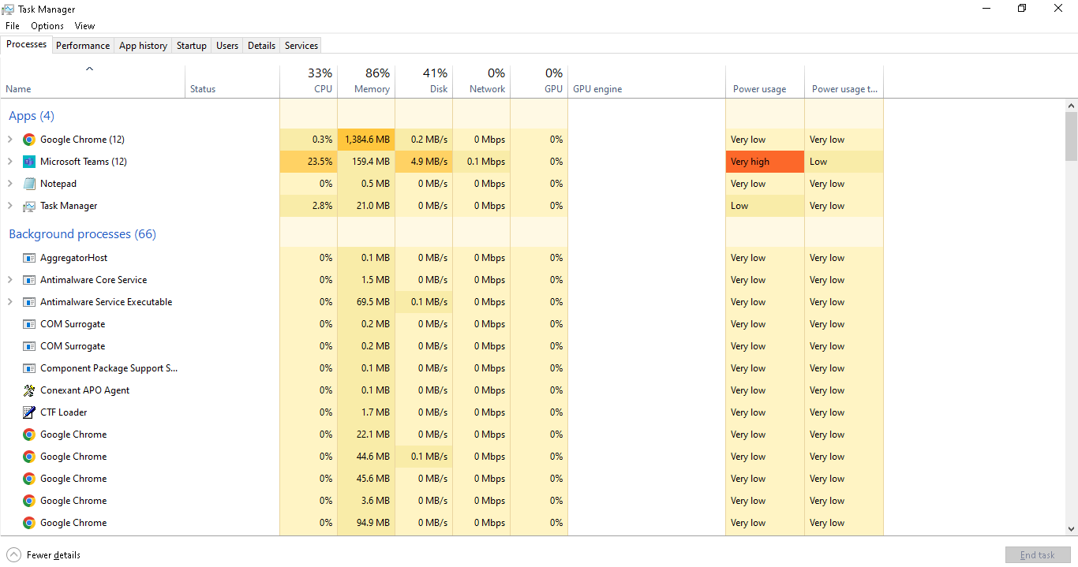Expand the Task Manager process group
Viewport: 1078px width, 567px height.
9,206
